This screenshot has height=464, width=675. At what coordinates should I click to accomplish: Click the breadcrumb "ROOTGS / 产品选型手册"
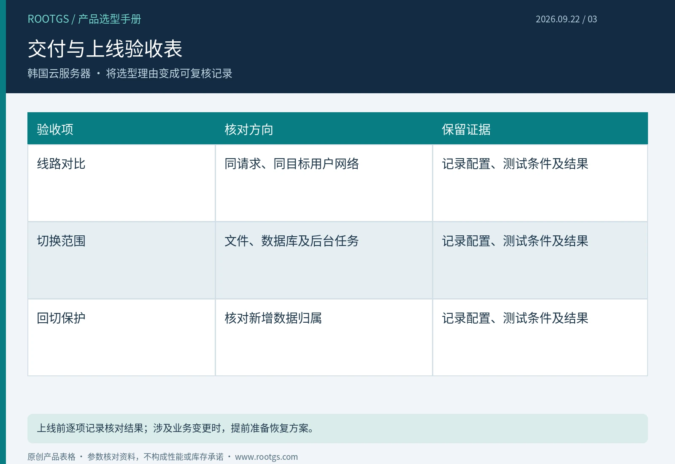coord(84,19)
